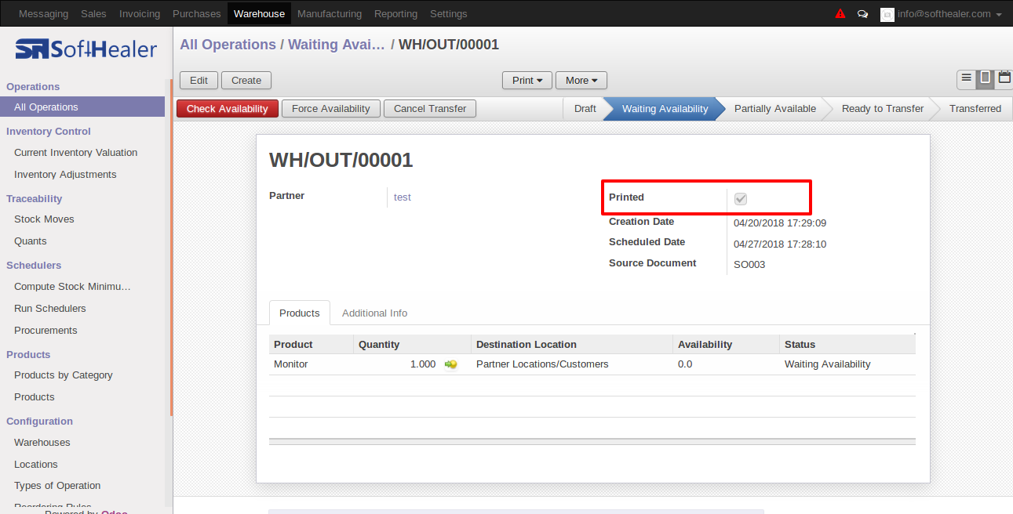Open Run Schedulers
This screenshot has height=514, width=1013.
(50, 309)
